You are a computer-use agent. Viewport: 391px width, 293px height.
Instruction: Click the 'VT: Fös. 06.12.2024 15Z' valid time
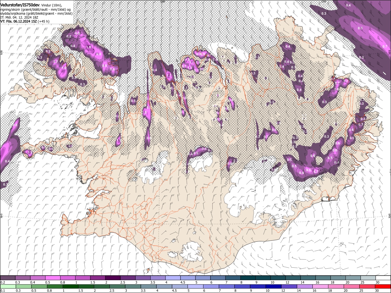click(18, 21)
